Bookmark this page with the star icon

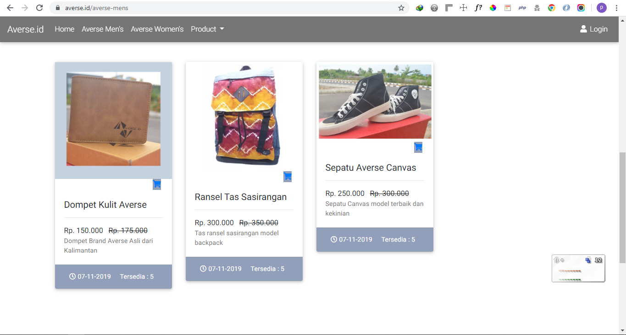coord(401,8)
